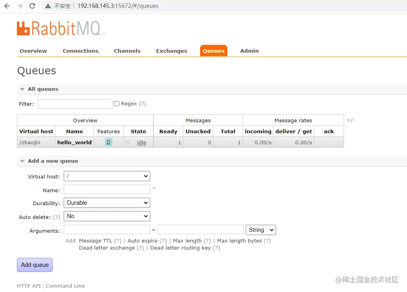Click the new queue Name field
The image size is (407, 292).
click(x=107, y=189)
